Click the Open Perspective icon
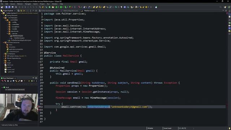The height and width of the screenshot is (130, 231). [x=225, y=7]
